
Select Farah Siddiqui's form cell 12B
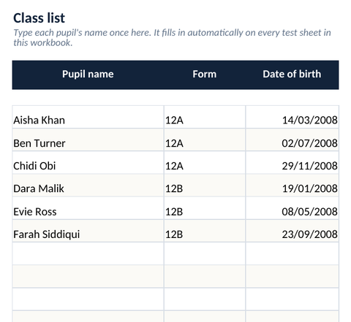pyautogui.click(x=205, y=231)
